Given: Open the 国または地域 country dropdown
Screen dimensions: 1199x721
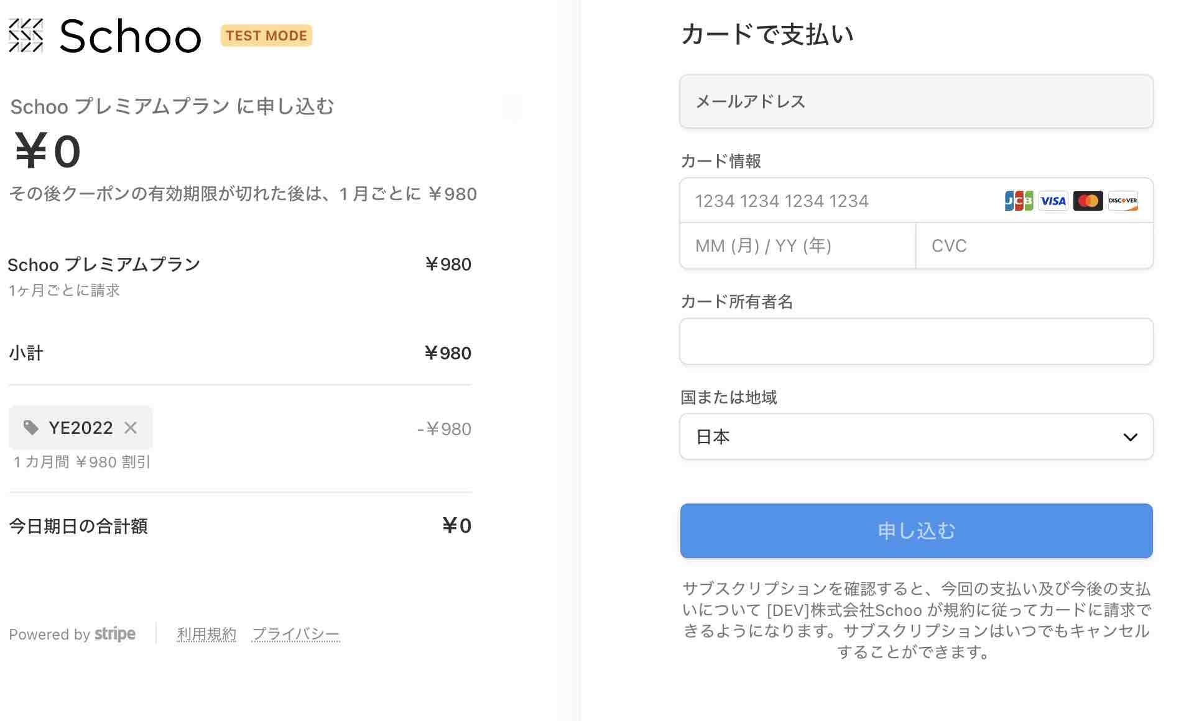Looking at the screenshot, I should [x=916, y=436].
